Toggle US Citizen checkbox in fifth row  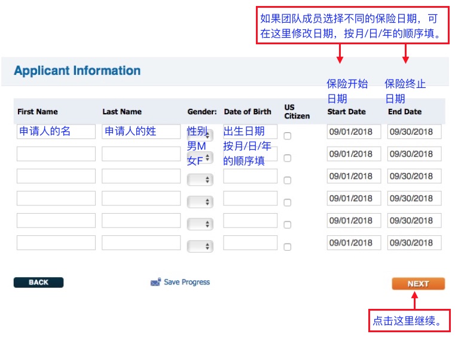(x=288, y=224)
